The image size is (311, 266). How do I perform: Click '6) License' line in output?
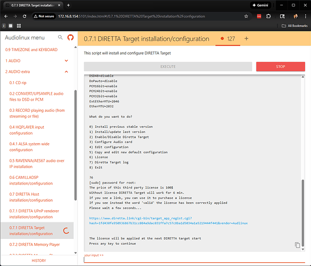tap(99, 157)
